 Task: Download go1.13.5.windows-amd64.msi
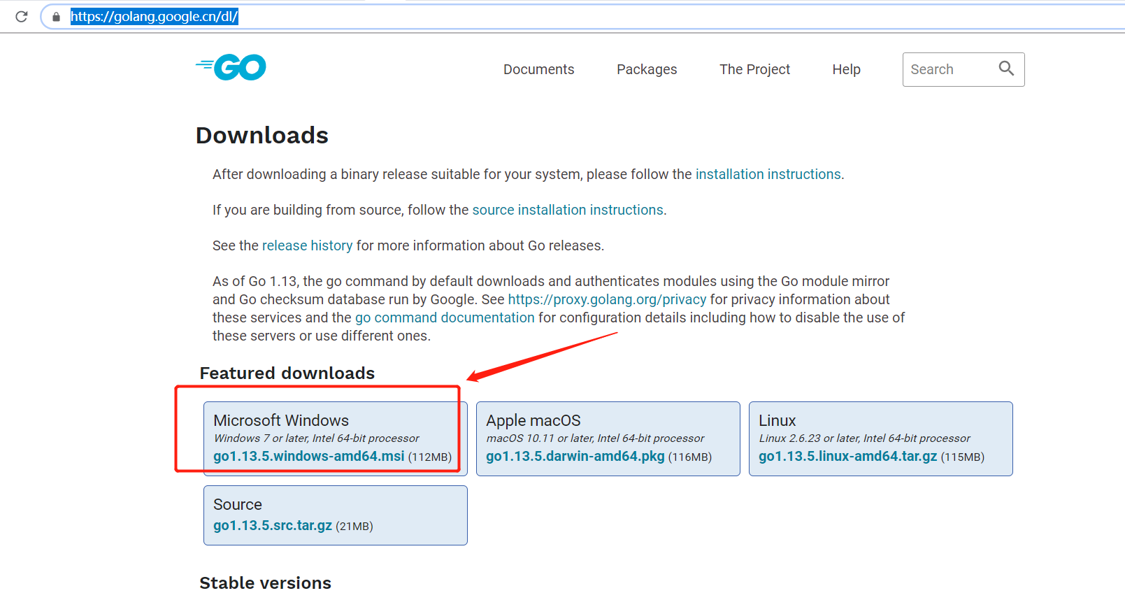[309, 456]
